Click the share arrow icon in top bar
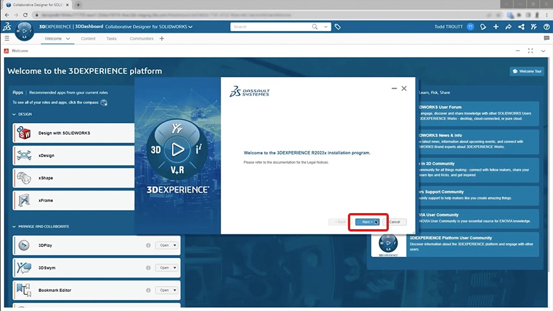Viewport: 553px width, 311px height. [508, 27]
